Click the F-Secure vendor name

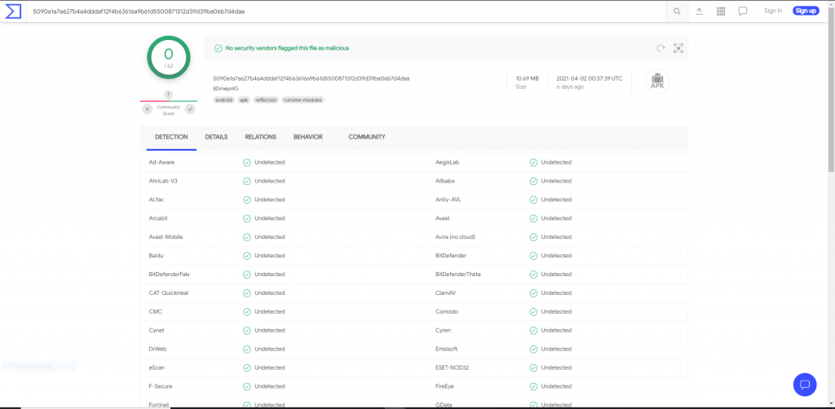pyautogui.click(x=161, y=386)
